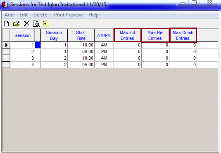
Task: Click the row selector for session 3
Action: [x=6, y=58]
